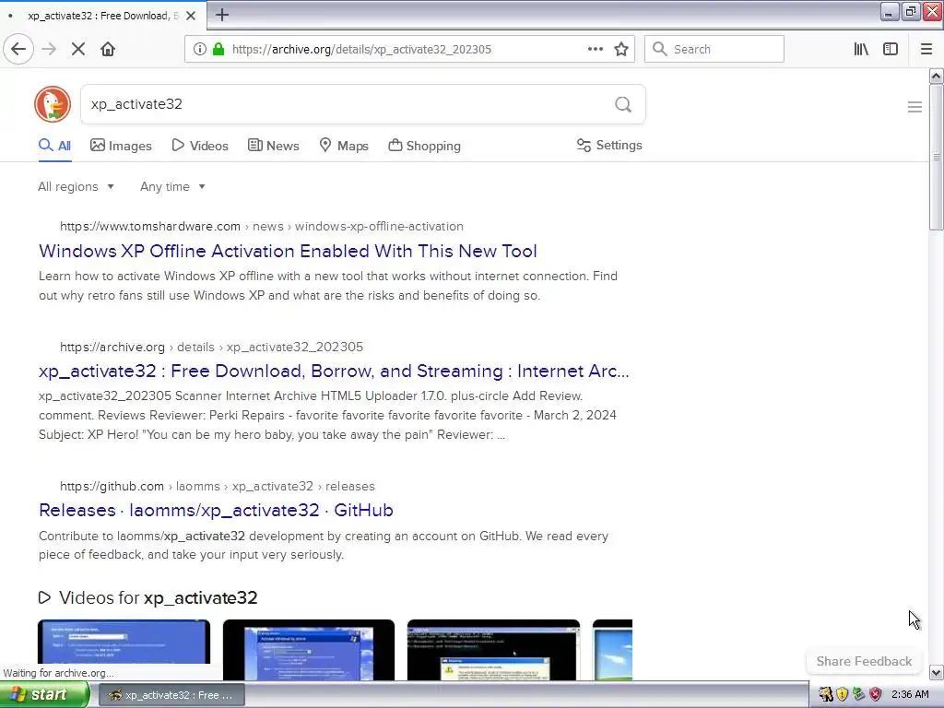The image size is (944, 708).
Task: Switch to the News tab
Action: click(x=273, y=146)
